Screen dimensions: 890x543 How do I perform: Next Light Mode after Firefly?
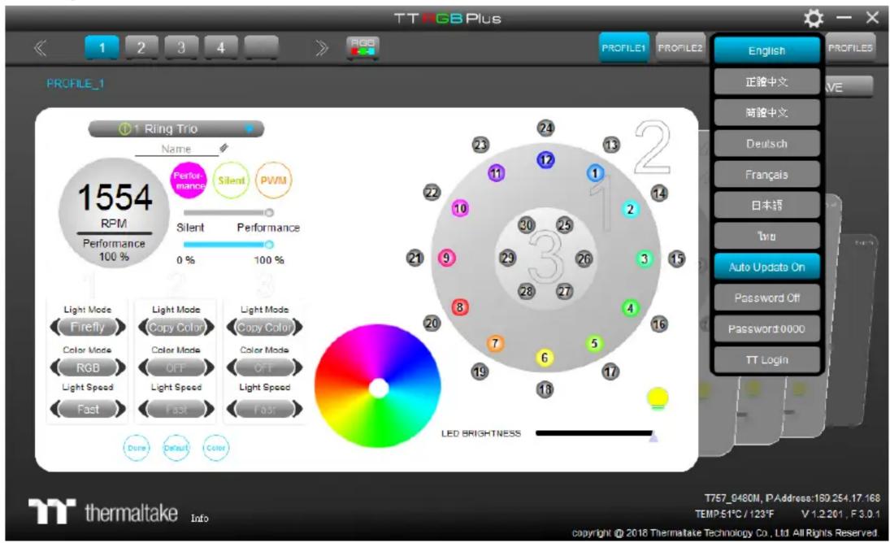click(x=119, y=328)
